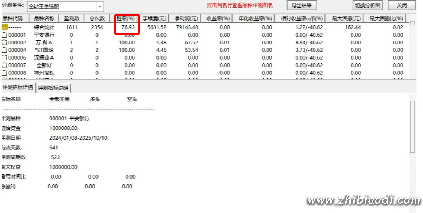Click the 关闭 button
Viewport: 423px width, 213px height.
coord(402,5)
